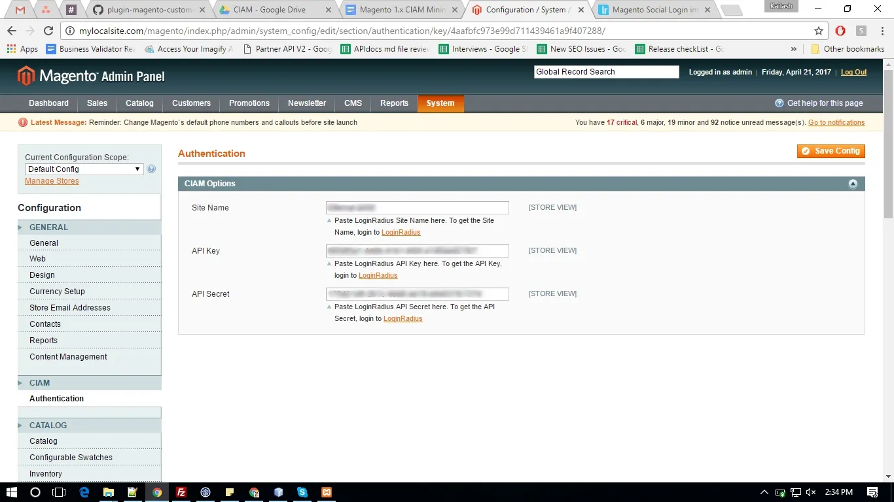Image resolution: width=894 pixels, height=502 pixels.
Task: Collapse the GENERAL section in Configuration
Action: (89, 227)
